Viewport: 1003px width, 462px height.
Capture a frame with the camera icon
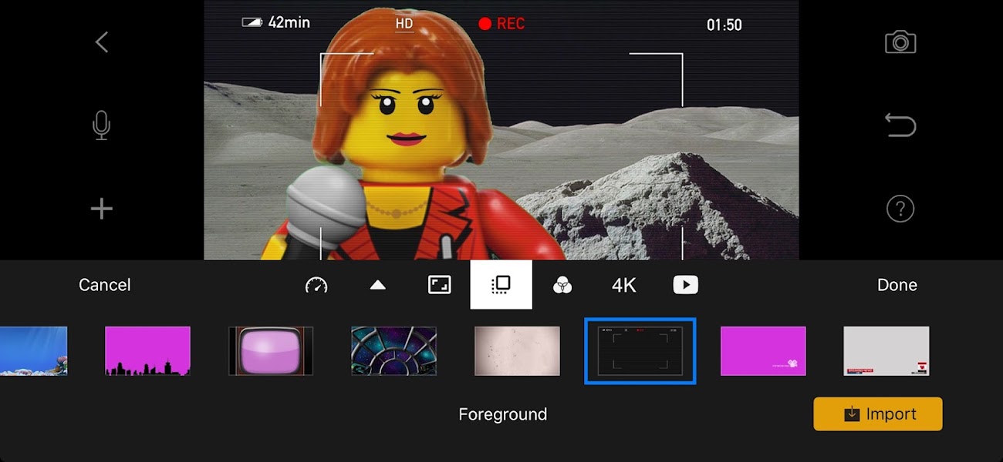point(900,42)
